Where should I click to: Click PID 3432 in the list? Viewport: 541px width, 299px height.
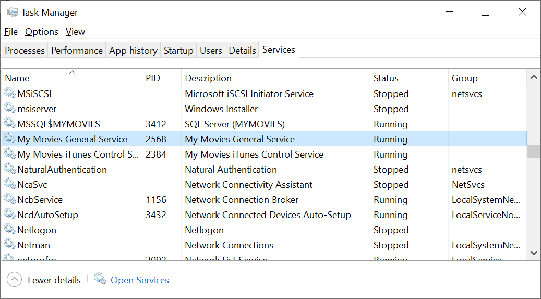tap(156, 215)
